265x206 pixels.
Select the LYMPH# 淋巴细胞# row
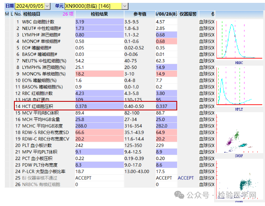(110, 35)
